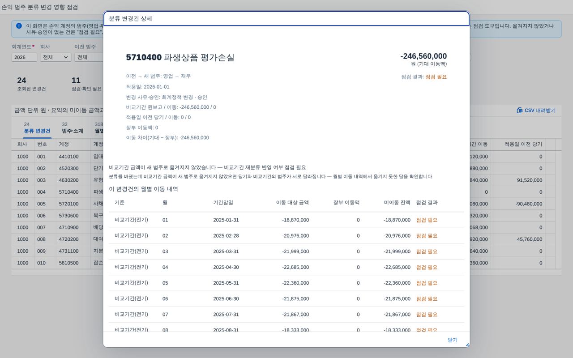573x358 pixels.
Task: Click amount -246,560,000 in dialog header
Action: (x=423, y=56)
